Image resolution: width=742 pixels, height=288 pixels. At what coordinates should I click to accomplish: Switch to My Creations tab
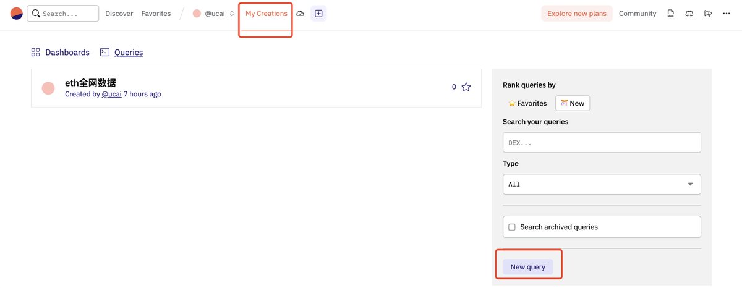point(266,14)
